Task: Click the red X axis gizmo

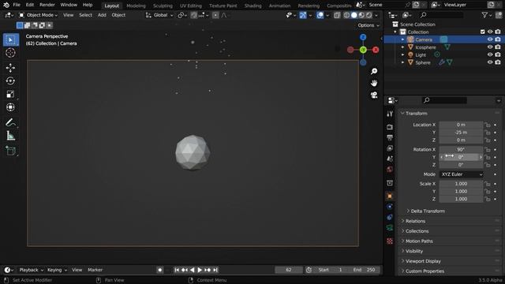Action: tap(376, 50)
